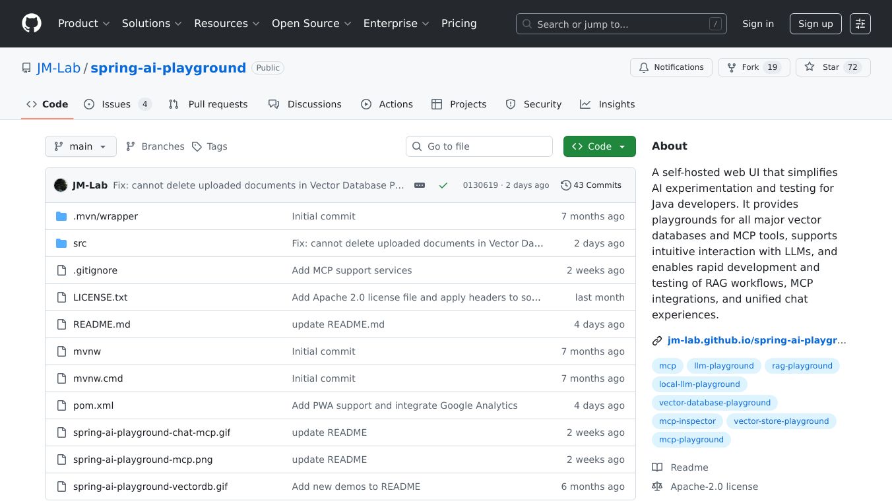The height and width of the screenshot is (501, 892).
Task: Open the src folder icon
Action: click(x=61, y=243)
